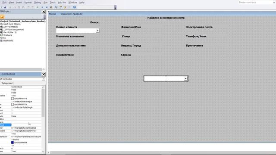Open the Project Explorer toolbar icon
This screenshot has height=155, width=276.
(56, 7)
